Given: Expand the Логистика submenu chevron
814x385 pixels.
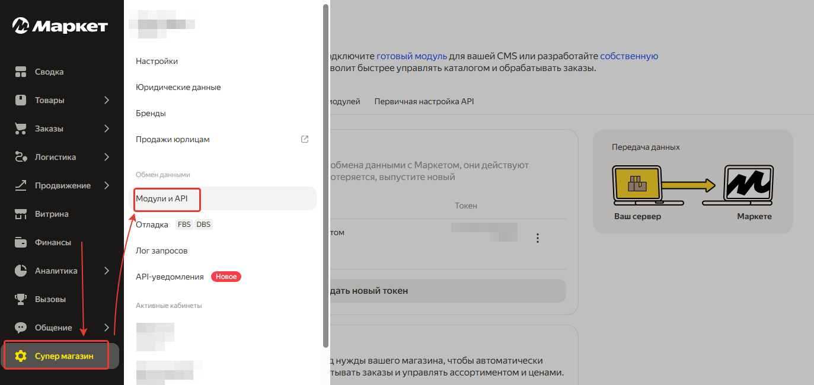Looking at the screenshot, I should [107, 157].
